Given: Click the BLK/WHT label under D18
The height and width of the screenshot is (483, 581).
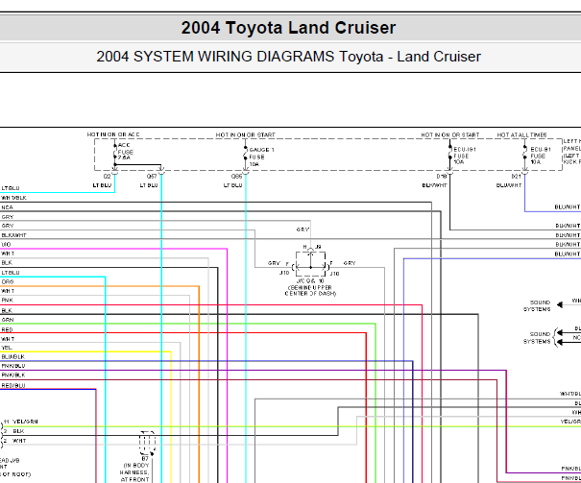Looking at the screenshot, I should 435,185.
